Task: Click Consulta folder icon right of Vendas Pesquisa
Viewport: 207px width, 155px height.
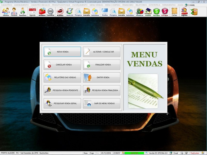Action: pyautogui.click(x=121, y=12)
